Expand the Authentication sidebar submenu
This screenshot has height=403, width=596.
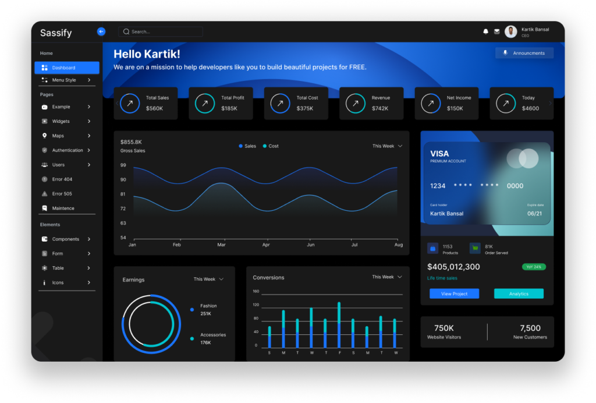67,150
